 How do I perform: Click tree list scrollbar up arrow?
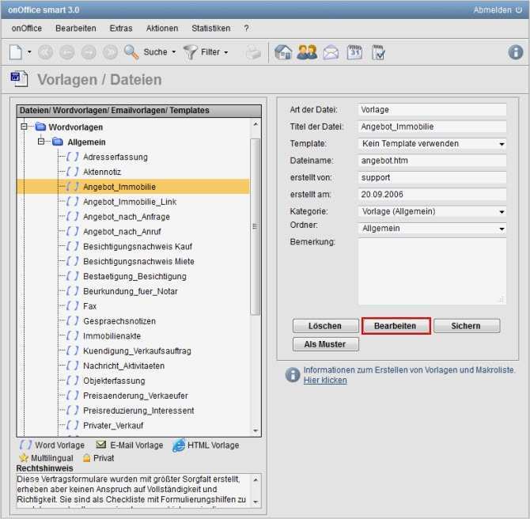pos(256,124)
